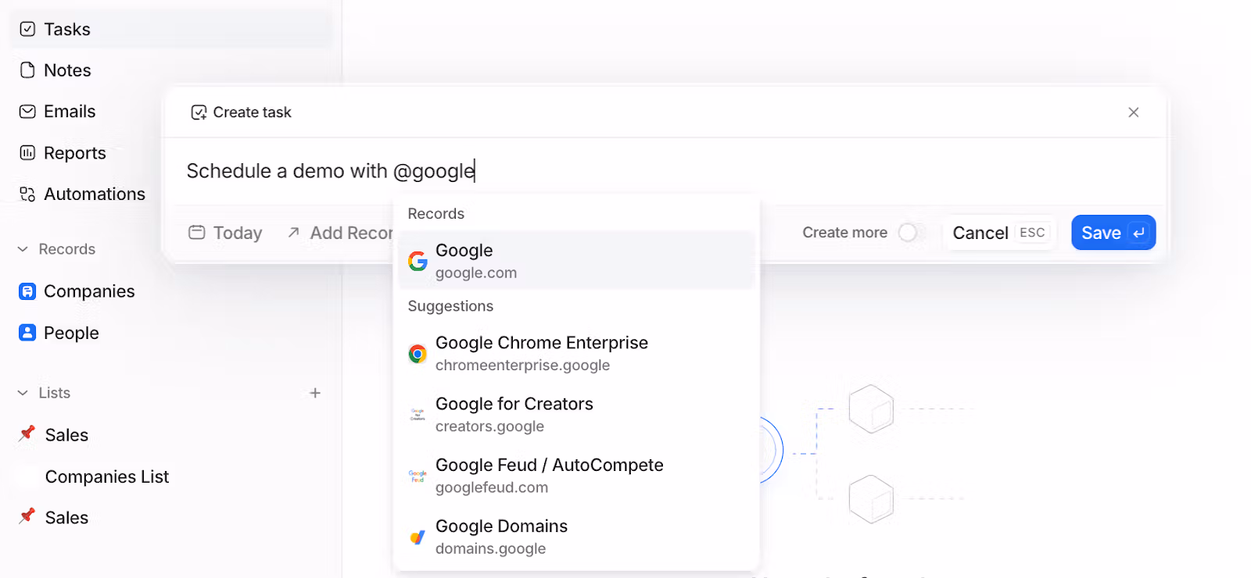Screen dimensions: 1251x578
Task: Add a new list with plus icon
Action: point(315,393)
